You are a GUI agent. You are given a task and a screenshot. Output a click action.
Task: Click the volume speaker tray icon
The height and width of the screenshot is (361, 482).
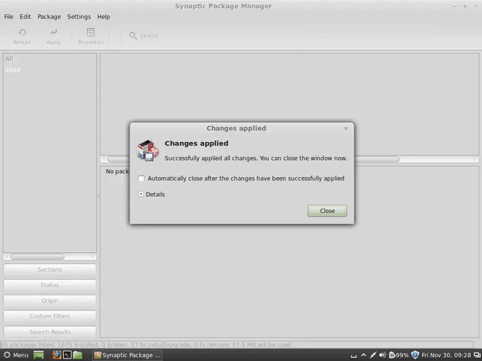coord(383,355)
